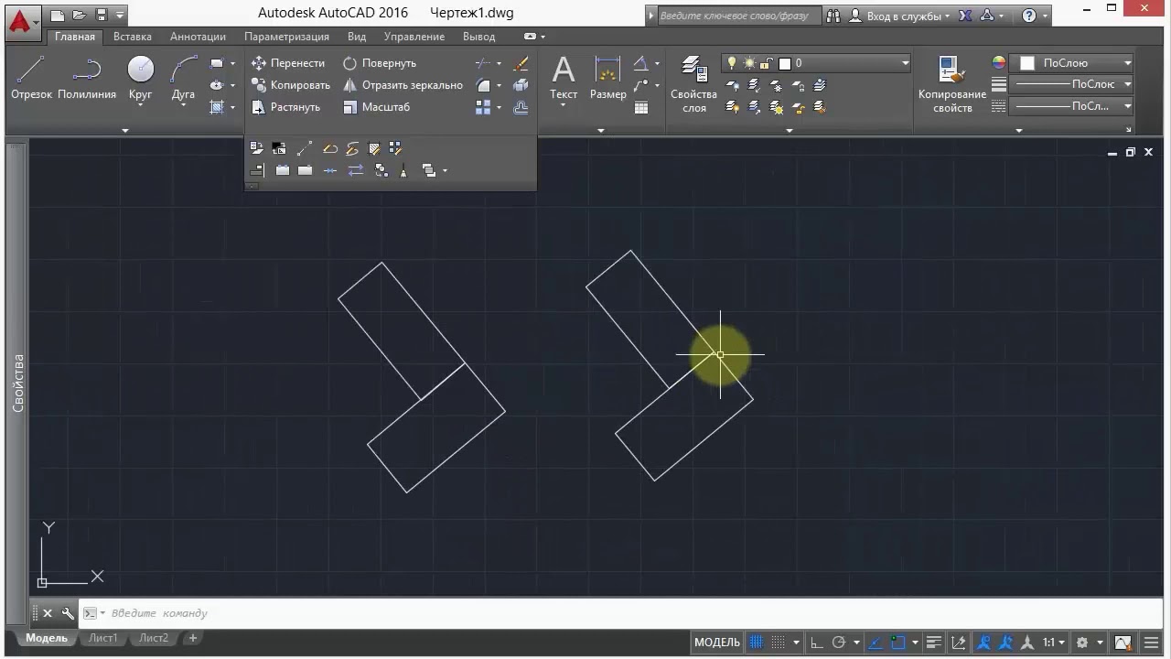Click the annotation scale visibility icon in status bar
This screenshot has height=659, width=1171.
click(985, 643)
